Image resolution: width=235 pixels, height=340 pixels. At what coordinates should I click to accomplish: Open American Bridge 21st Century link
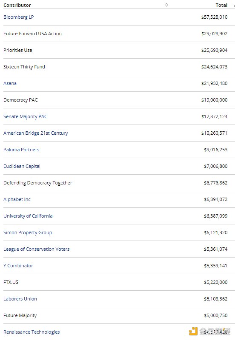tap(36, 133)
